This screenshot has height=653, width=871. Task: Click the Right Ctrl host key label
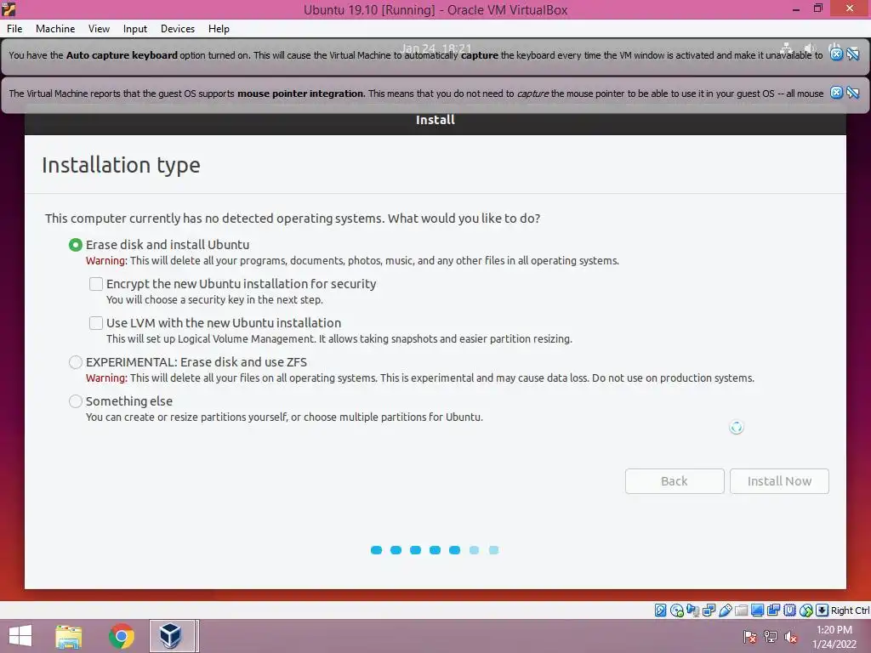click(850, 610)
